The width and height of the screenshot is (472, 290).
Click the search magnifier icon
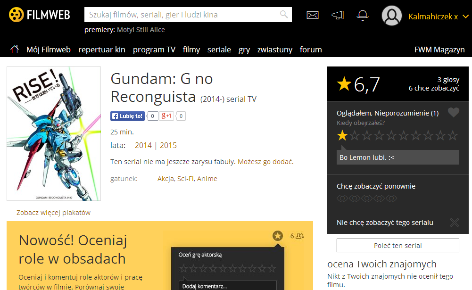pyautogui.click(x=283, y=14)
